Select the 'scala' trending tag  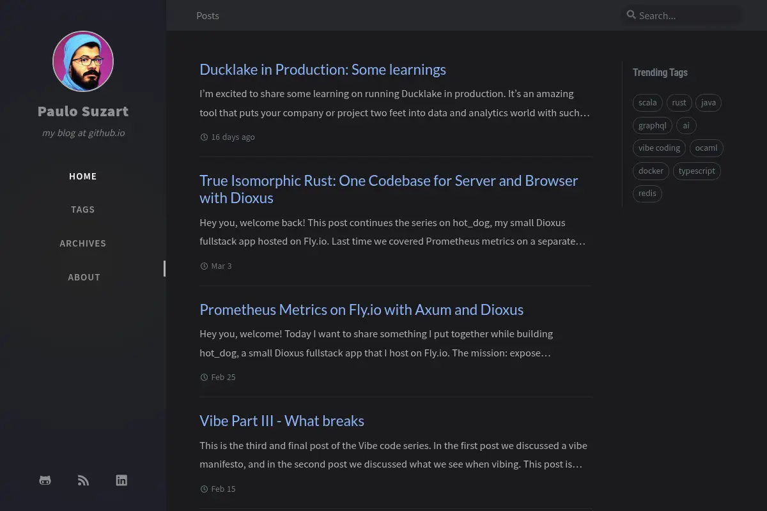(x=647, y=103)
